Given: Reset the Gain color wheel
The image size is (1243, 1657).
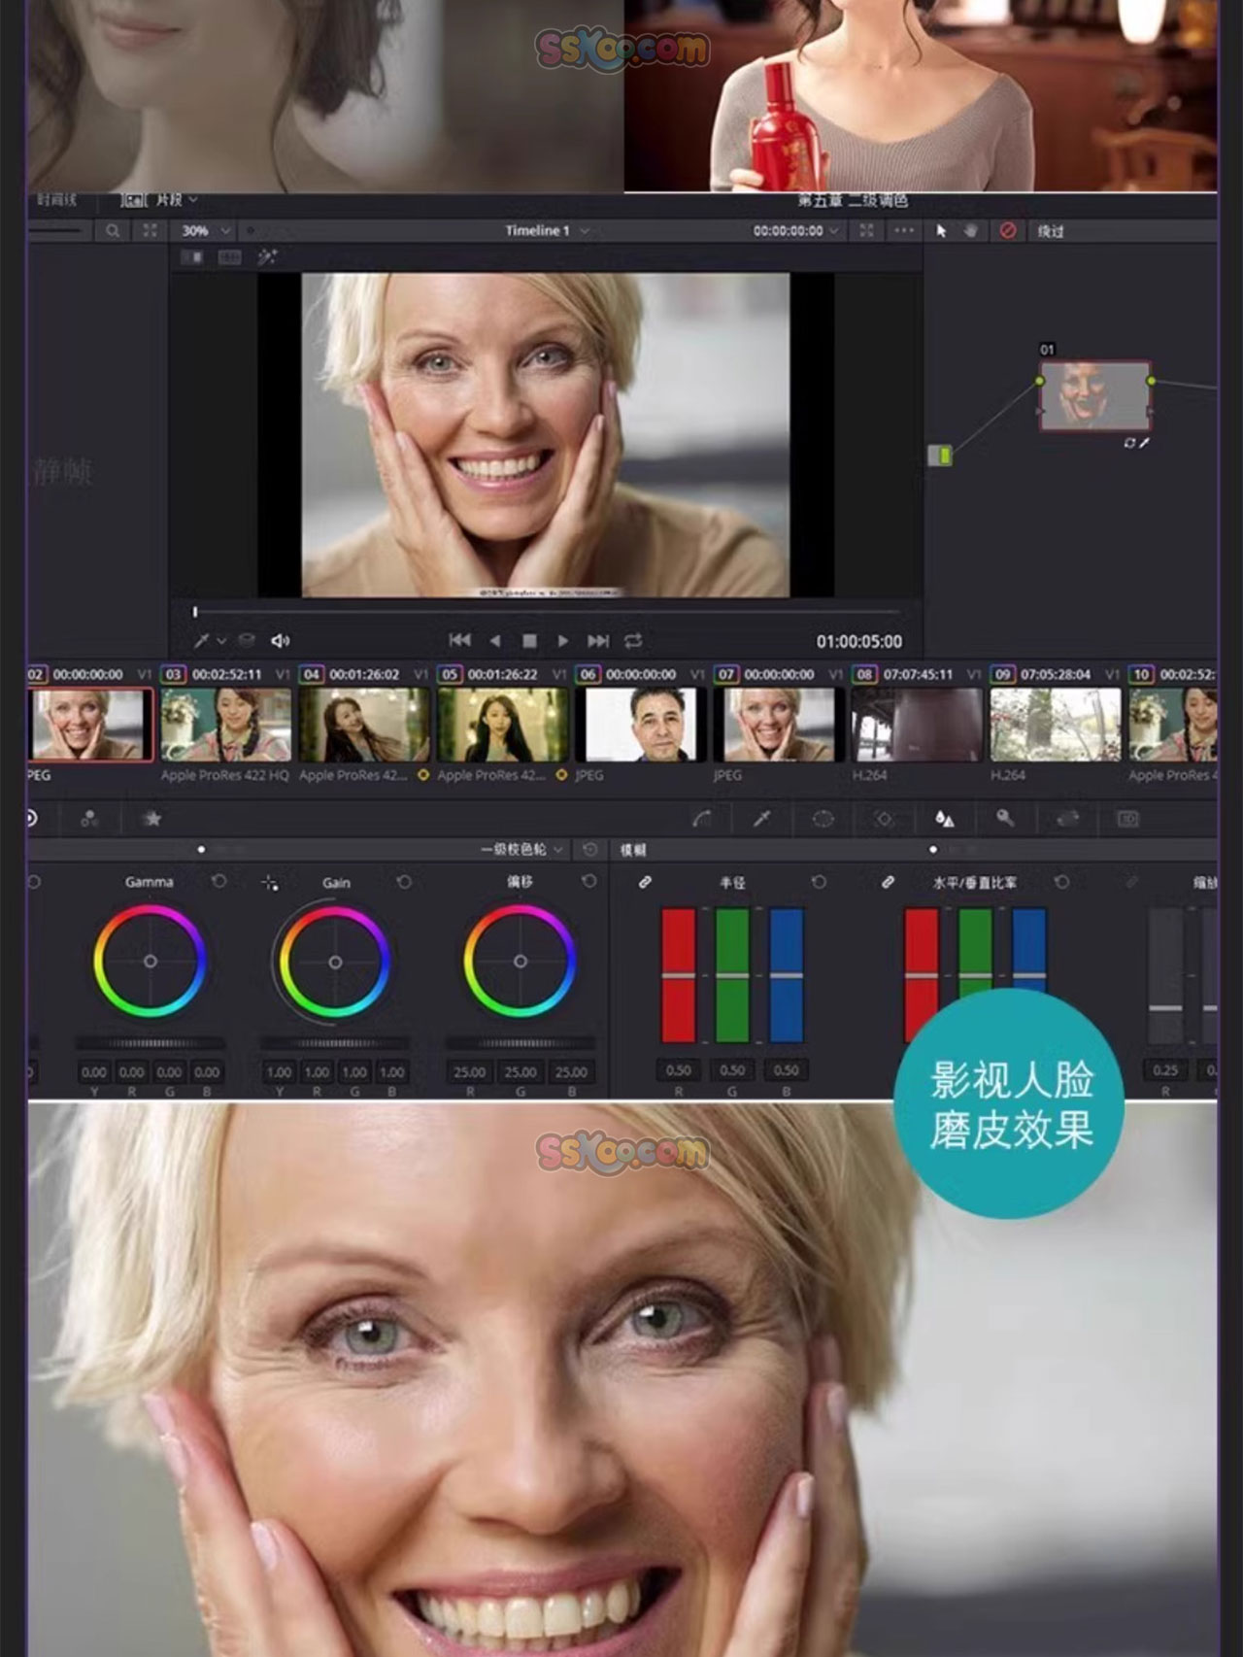Looking at the screenshot, I should [404, 882].
